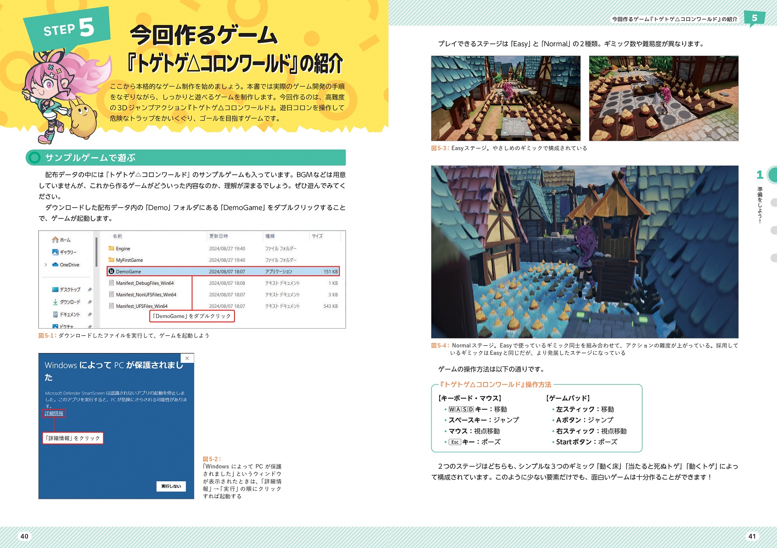
Task: Toggle the pin beside ドキュメント
Action: [x=89, y=315]
